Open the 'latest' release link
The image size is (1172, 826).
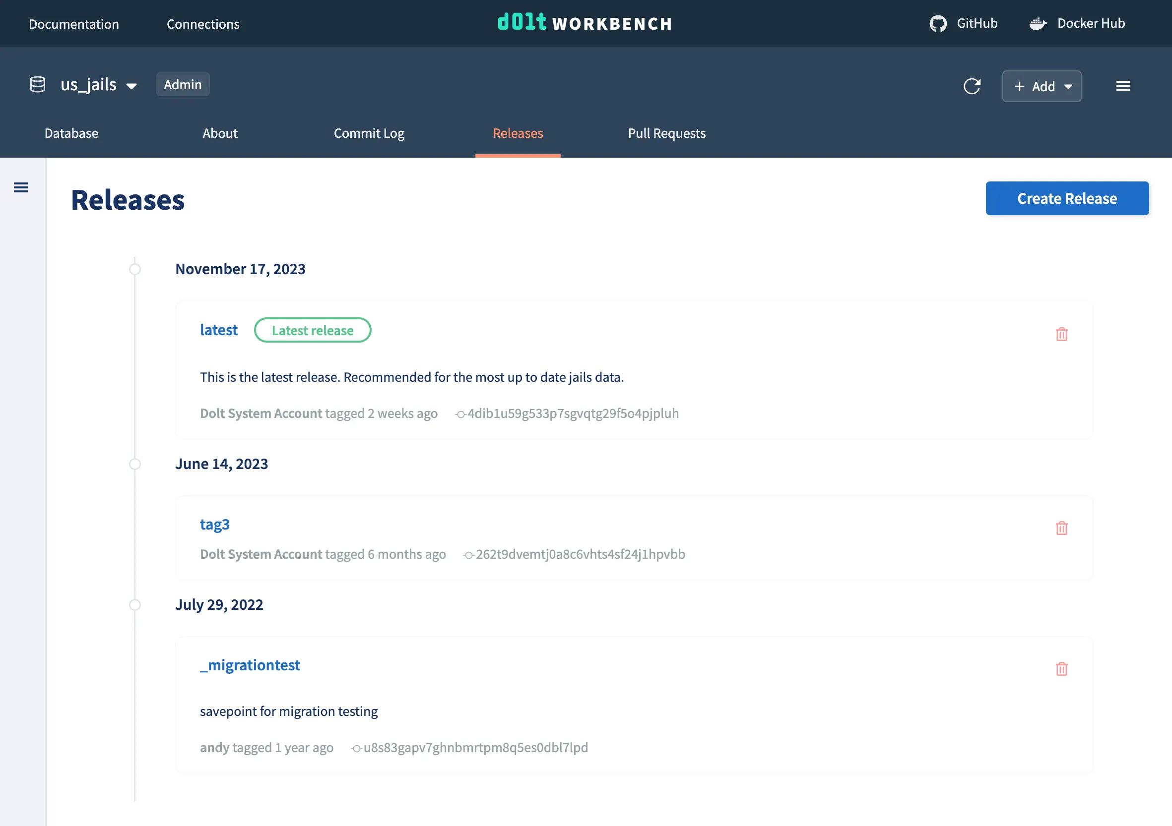click(x=218, y=330)
